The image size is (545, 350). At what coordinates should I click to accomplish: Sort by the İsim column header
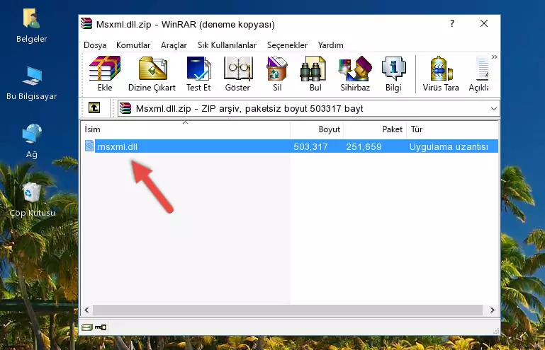coord(186,129)
